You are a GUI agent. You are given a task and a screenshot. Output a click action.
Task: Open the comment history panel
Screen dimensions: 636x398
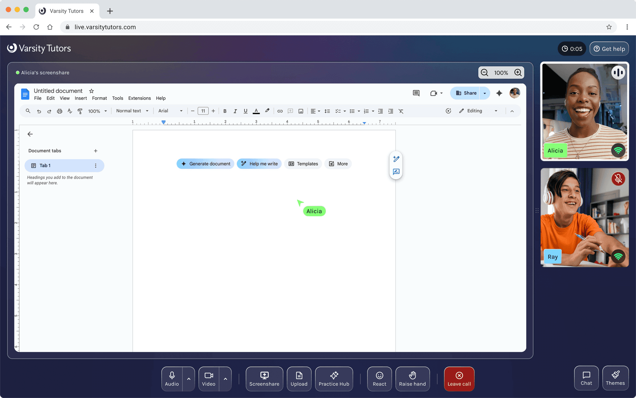pyautogui.click(x=416, y=93)
